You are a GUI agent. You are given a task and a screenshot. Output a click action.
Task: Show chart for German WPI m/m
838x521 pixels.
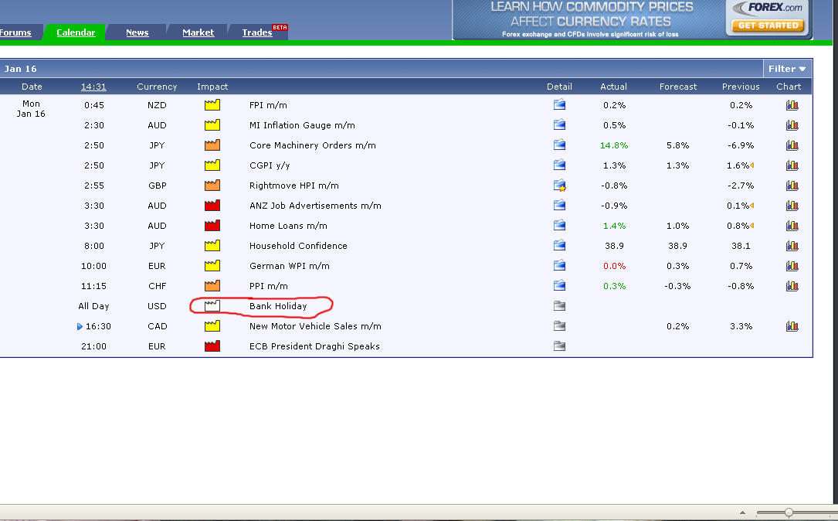(x=792, y=266)
